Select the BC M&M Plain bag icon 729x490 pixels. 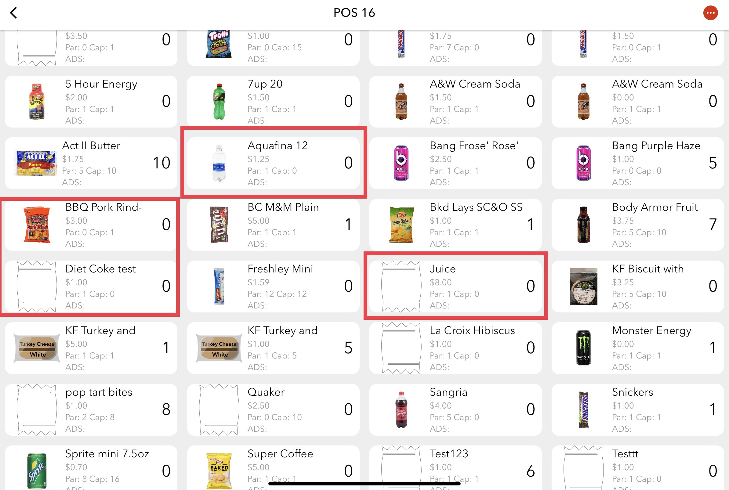219,225
